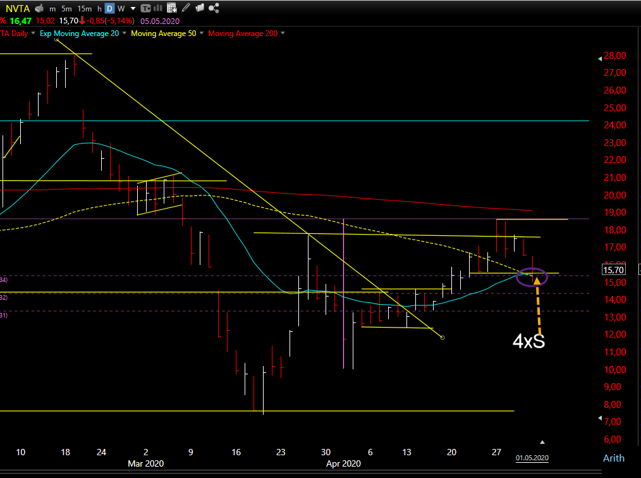Viewport: 641px width, 478px height.
Task: Open the calendar grid icon
Action: click(x=172, y=8)
